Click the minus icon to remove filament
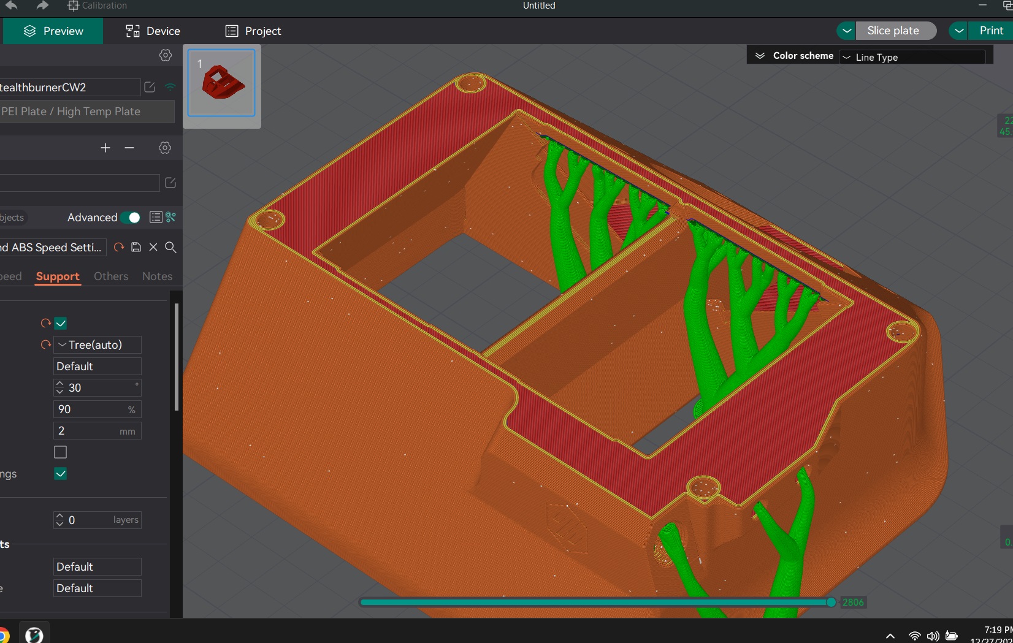The image size is (1013, 643). click(129, 148)
